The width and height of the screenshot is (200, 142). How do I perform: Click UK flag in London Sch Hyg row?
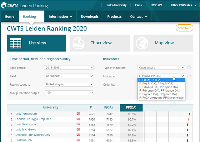point(78,119)
